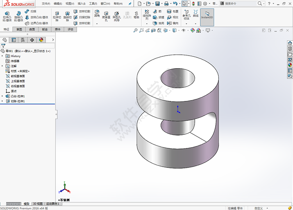Click the 拉伸凸台/基体 extrude boss tool
The image size is (293, 210).
[x=7, y=16]
